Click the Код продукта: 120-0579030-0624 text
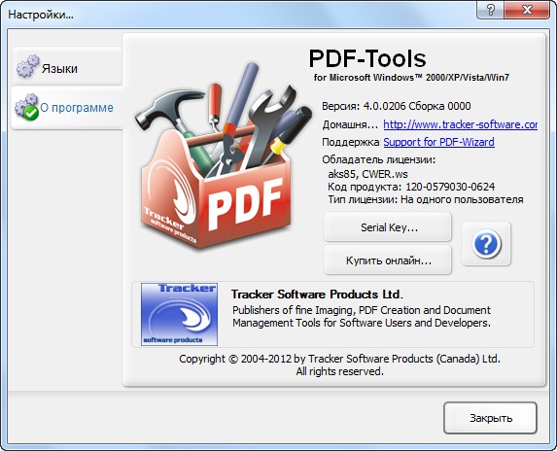The height and width of the screenshot is (451, 557). pyautogui.click(x=411, y=187)
